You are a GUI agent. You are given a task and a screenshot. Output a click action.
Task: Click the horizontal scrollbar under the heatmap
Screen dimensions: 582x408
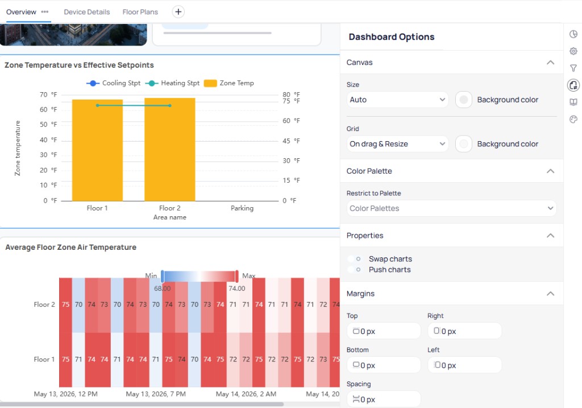(x=142, y=404)
